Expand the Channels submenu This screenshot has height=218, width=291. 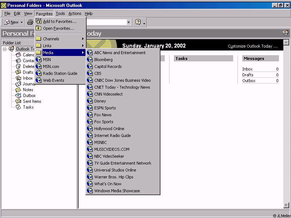click(x=83, y=39)
